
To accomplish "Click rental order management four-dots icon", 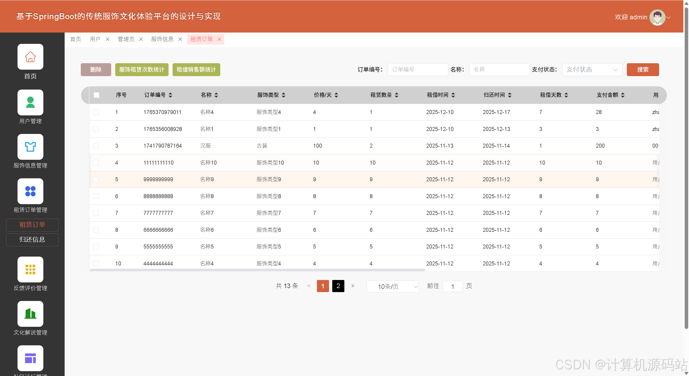I will (x=30, y=191).
